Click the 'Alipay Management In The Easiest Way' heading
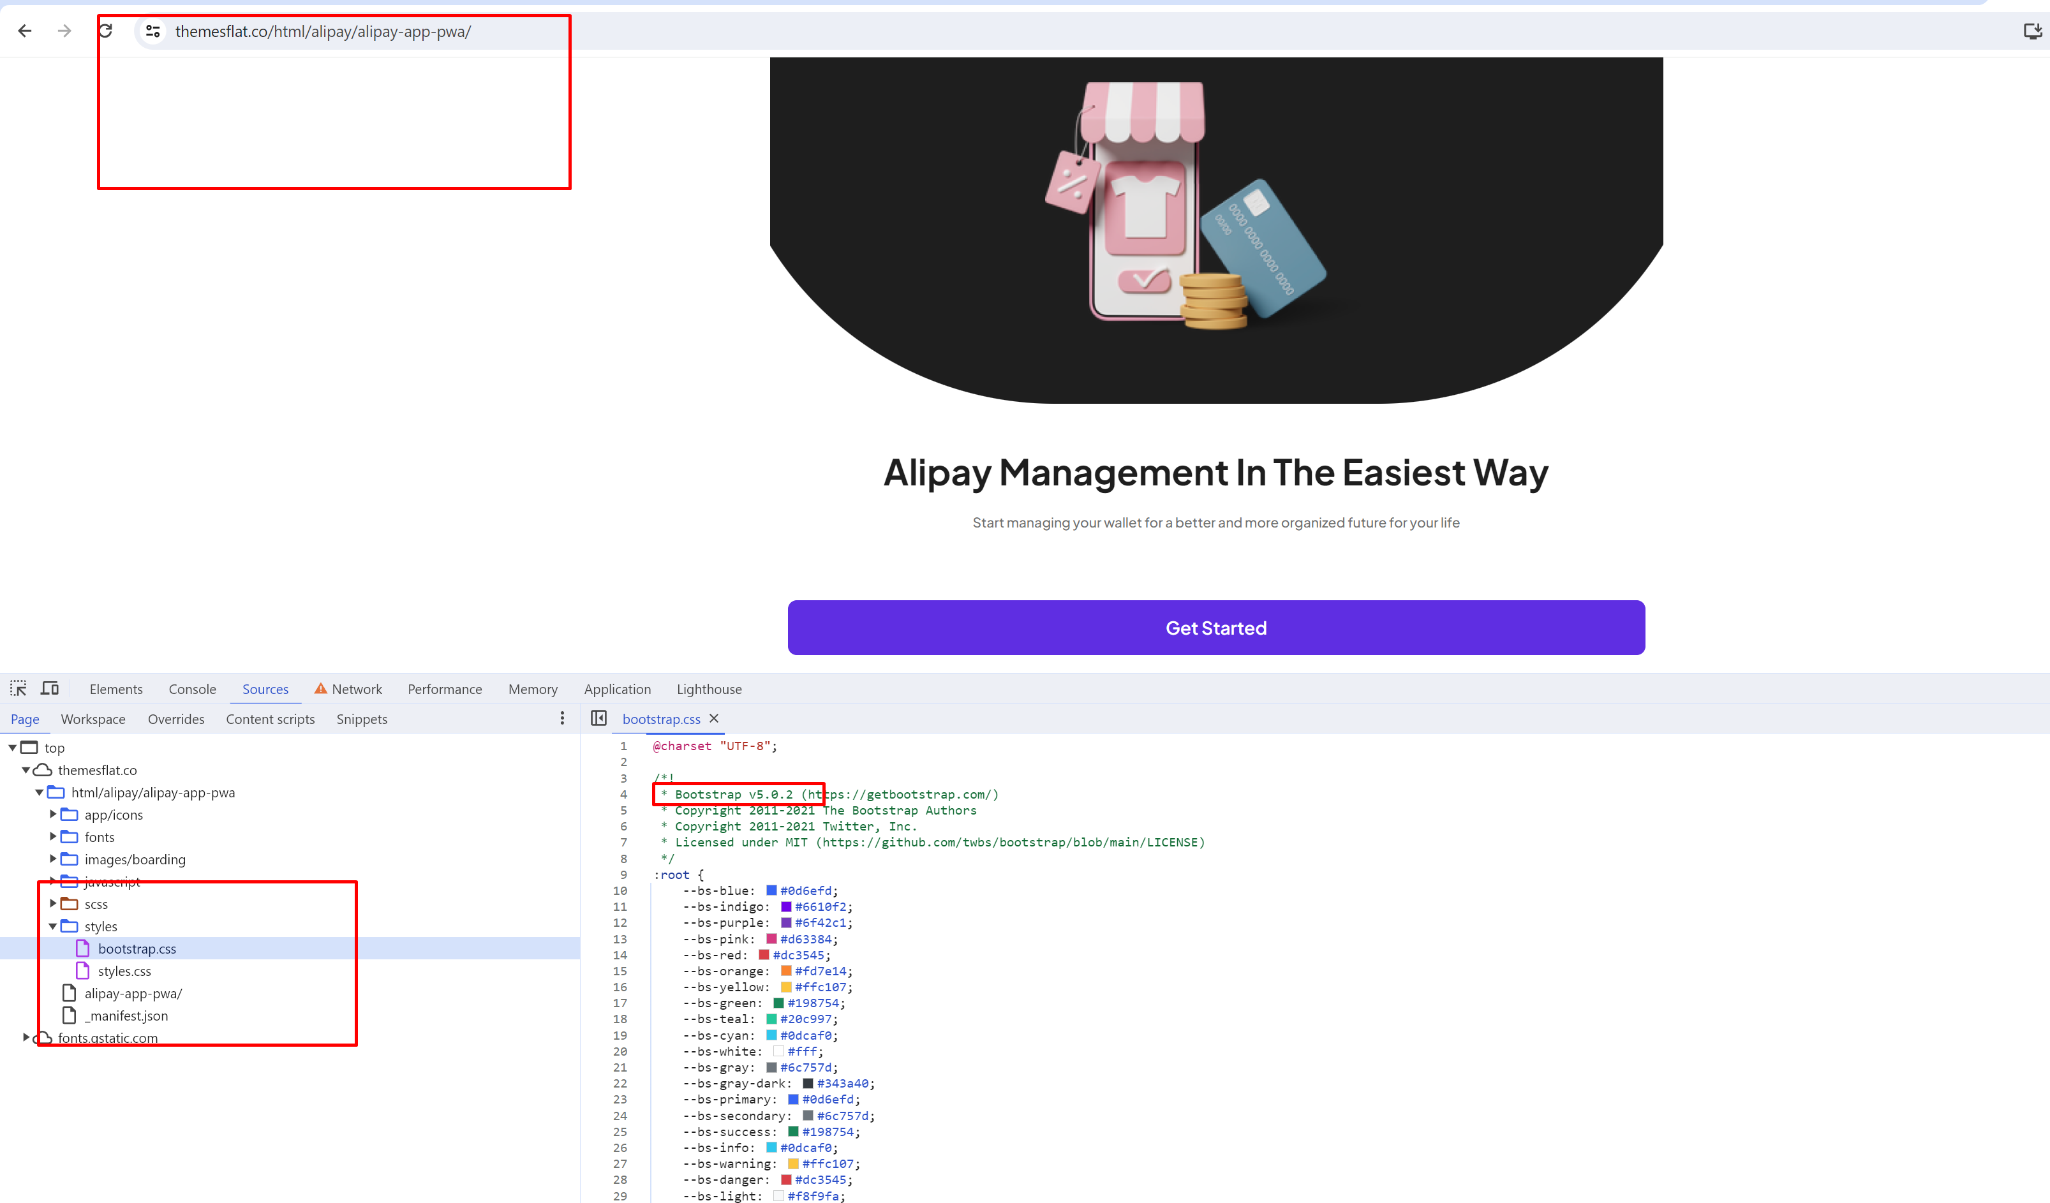 coord(1216,473)
